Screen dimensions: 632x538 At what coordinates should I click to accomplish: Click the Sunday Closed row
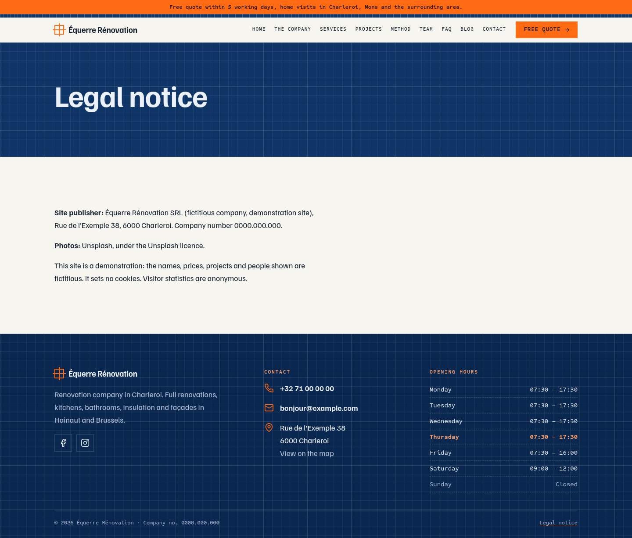[x=503, y=484]
